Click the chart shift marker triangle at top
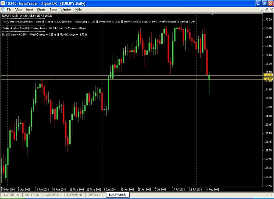Viewport: 274px width, 199px height. [x=213, y=14]
